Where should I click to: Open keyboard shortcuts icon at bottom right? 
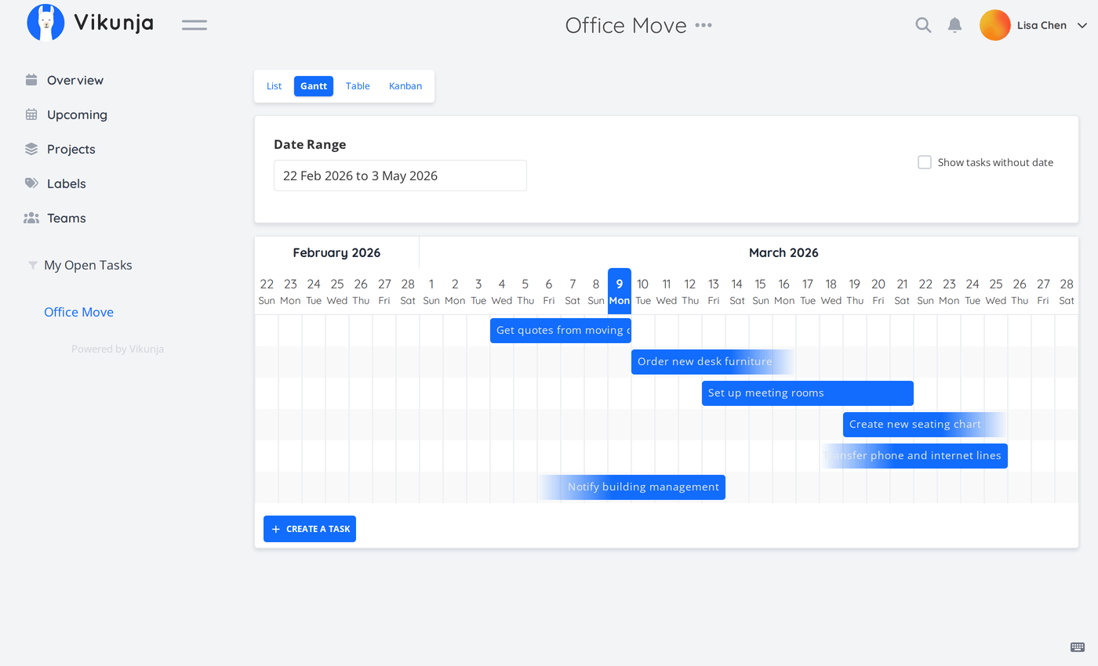click(1078, 646)
